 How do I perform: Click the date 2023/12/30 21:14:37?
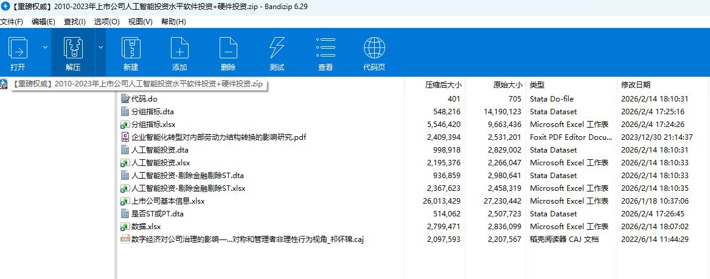(657, 137)
